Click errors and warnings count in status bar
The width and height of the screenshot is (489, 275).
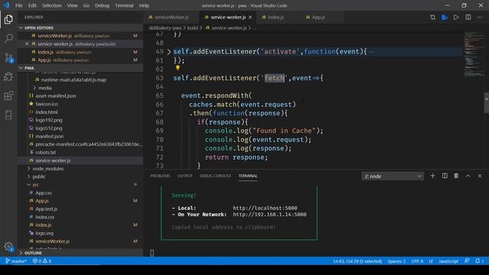pyautogui.click(x=42, y=261)
